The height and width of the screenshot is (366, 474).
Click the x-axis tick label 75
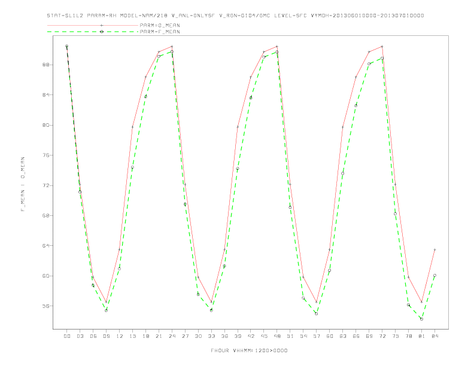396,336
